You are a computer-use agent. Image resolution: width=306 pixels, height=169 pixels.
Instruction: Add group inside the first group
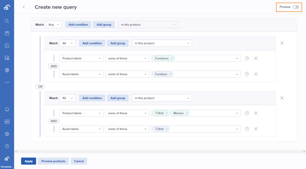118,43
